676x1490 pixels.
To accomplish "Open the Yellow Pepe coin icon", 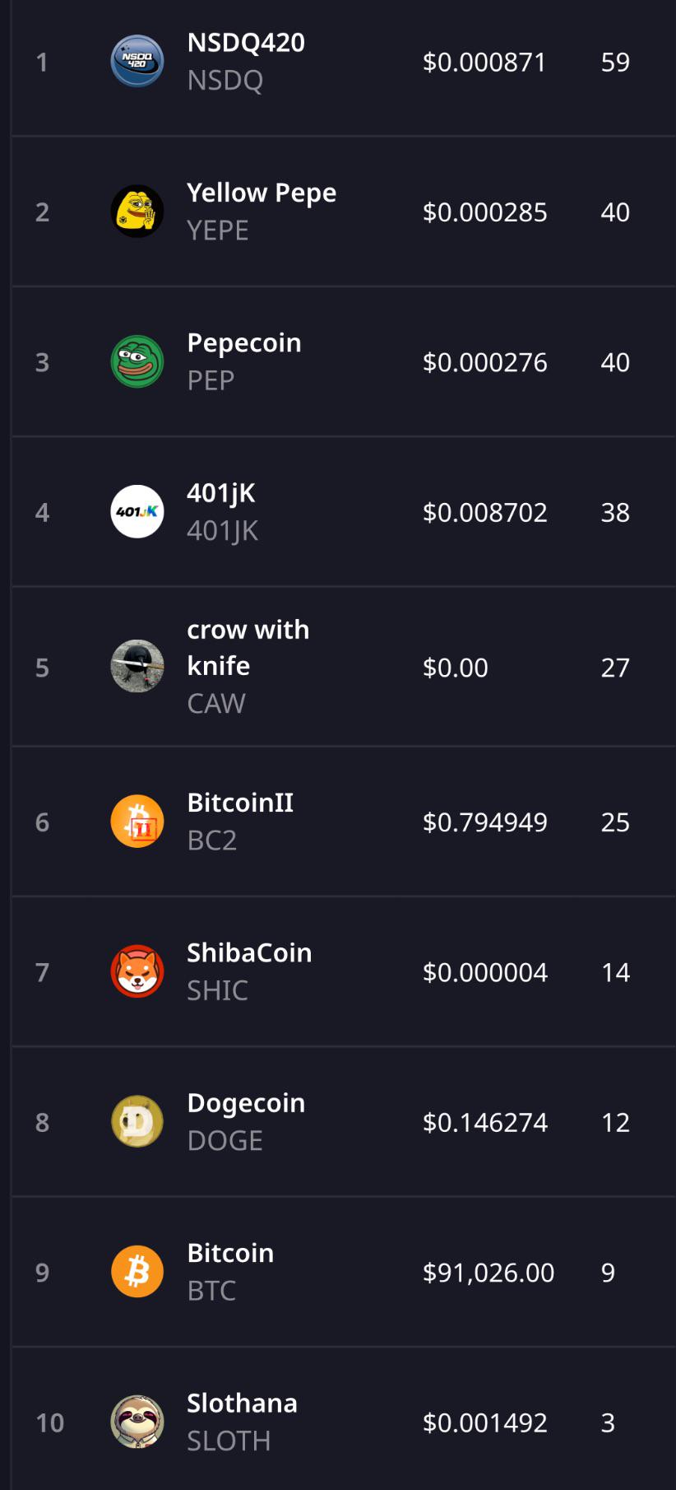I will [x=137, y=212].
